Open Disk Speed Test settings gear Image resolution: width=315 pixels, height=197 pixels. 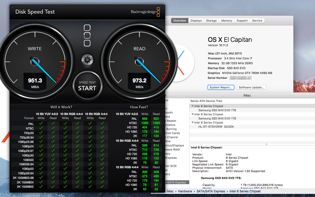(x=87, y=60)
